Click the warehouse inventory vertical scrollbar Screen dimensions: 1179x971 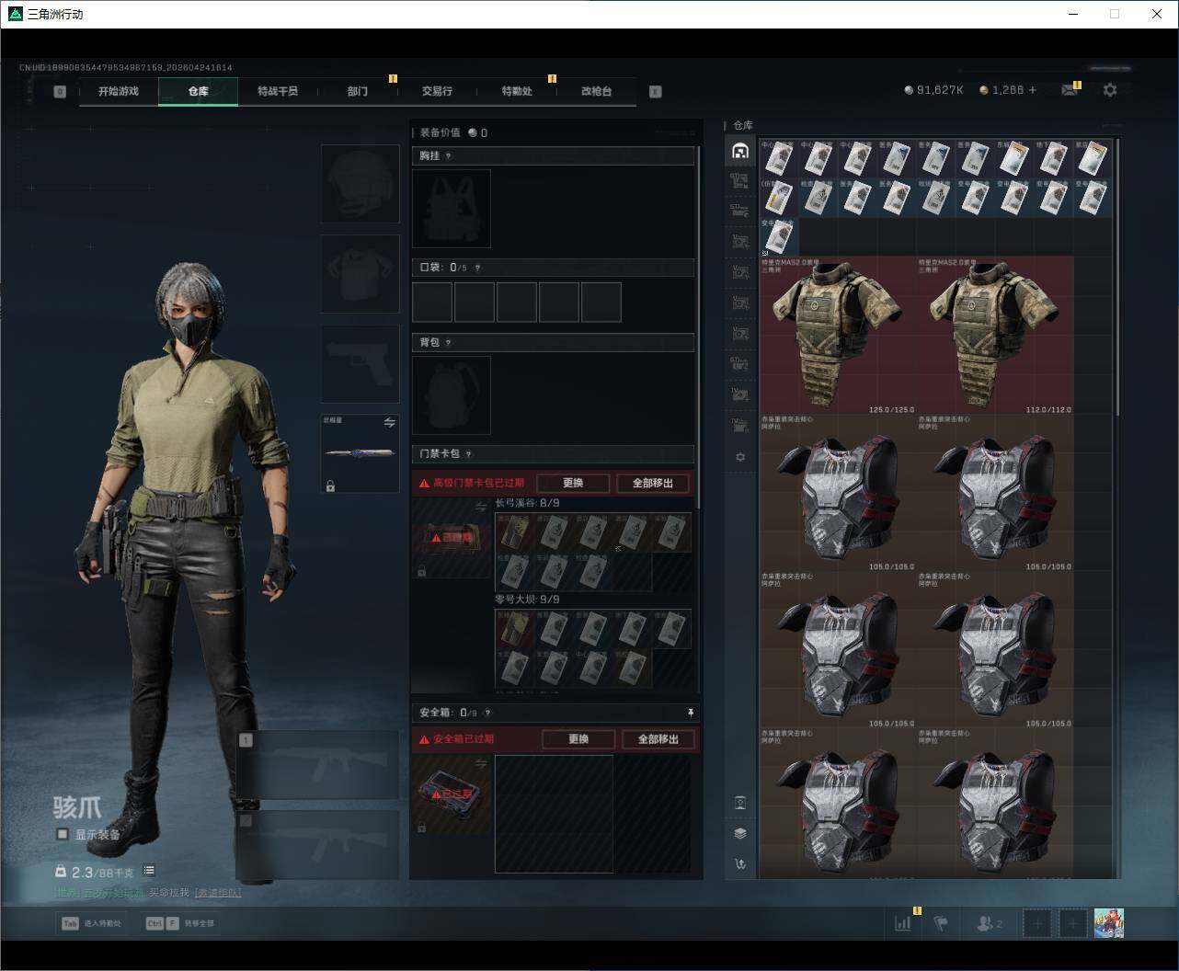click(x=1117, y=276)
